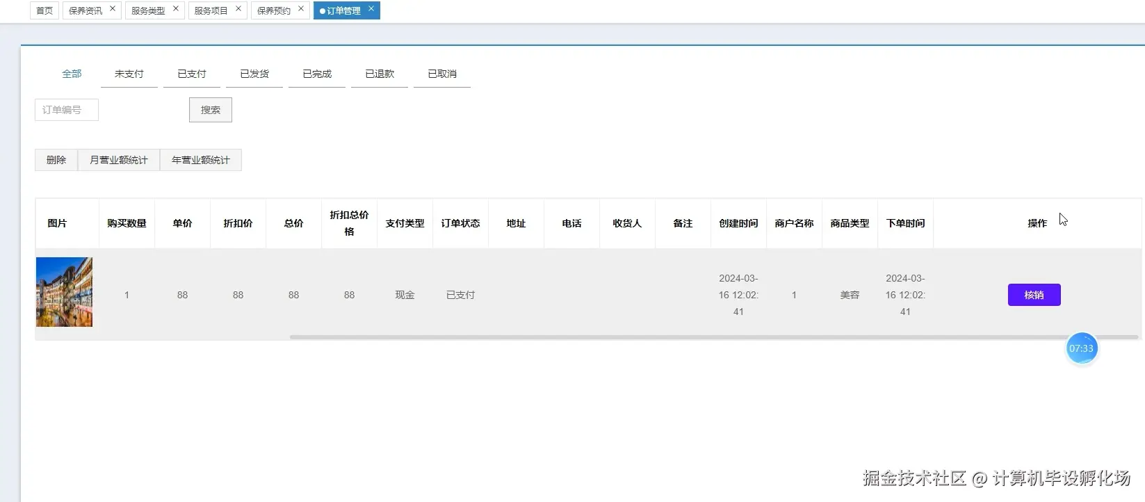Click the 现金 payment type cell
Viewport: 1145px width, 502px height.
tap(405, 295)
